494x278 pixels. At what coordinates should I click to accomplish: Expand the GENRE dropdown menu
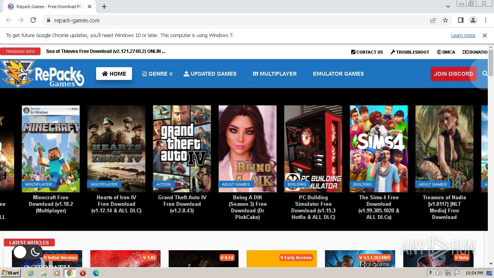[x=157, y=74]
